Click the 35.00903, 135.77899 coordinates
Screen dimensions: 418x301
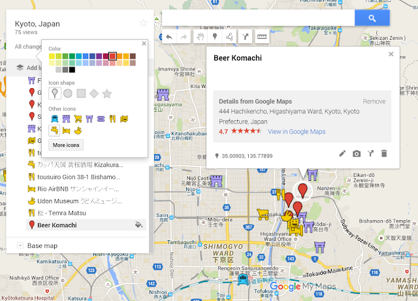tap(247, 156)
